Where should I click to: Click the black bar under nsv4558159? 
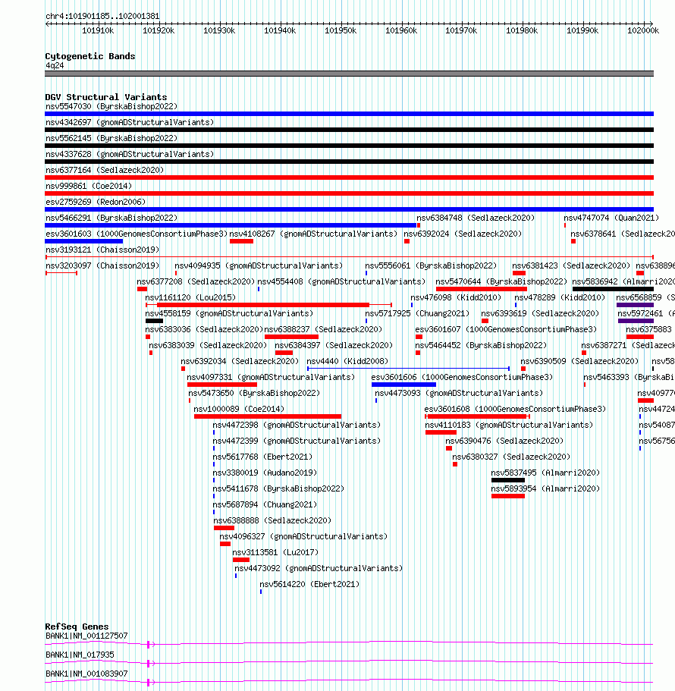click(x=154, y=320)
